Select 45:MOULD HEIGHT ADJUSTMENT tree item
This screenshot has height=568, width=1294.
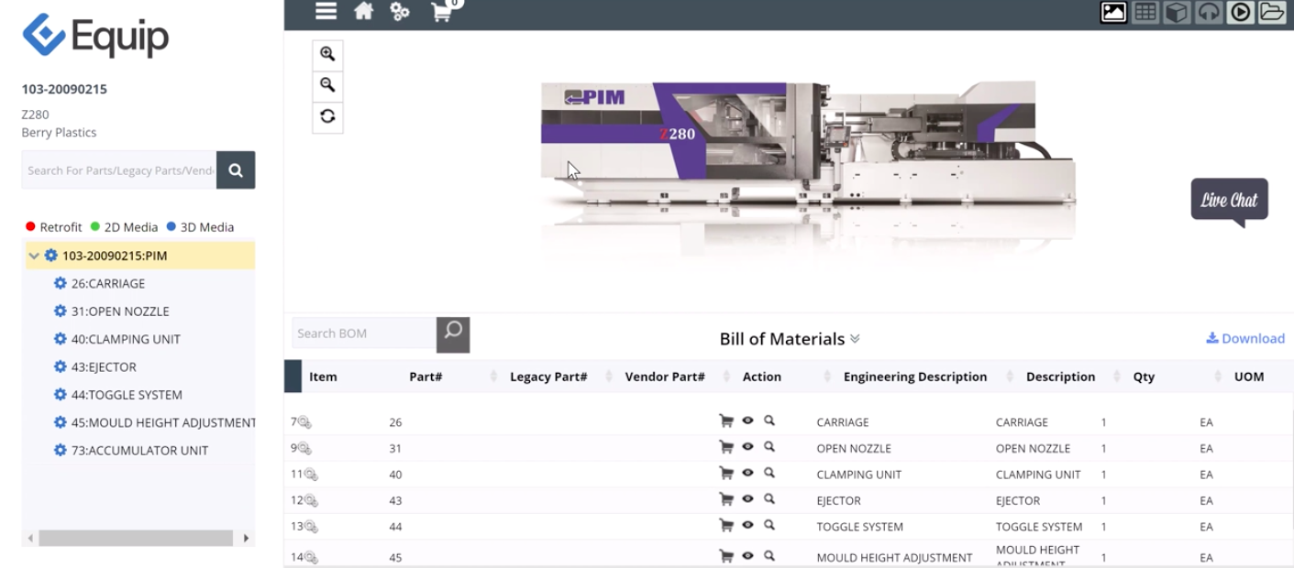pos(163,422)
